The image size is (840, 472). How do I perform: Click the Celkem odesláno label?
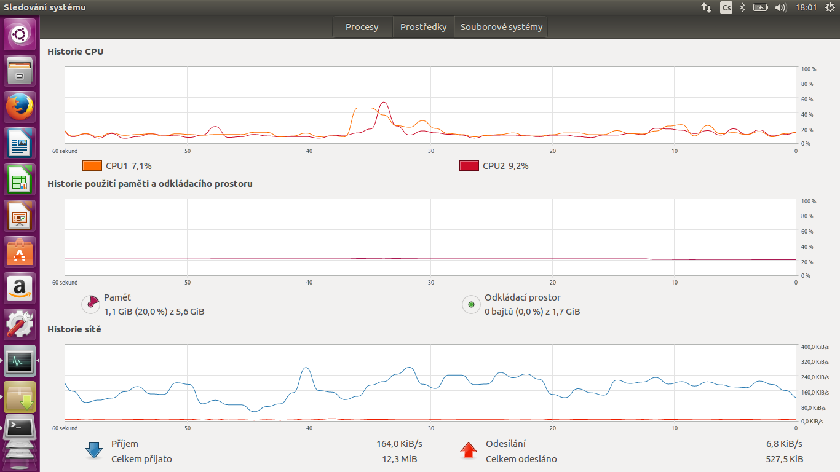(521, 459)
